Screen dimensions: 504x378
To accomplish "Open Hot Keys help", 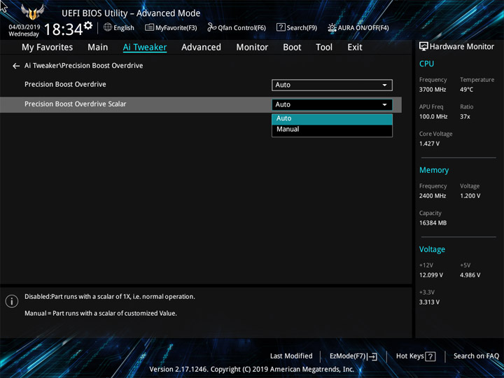I will click(416, 356).
